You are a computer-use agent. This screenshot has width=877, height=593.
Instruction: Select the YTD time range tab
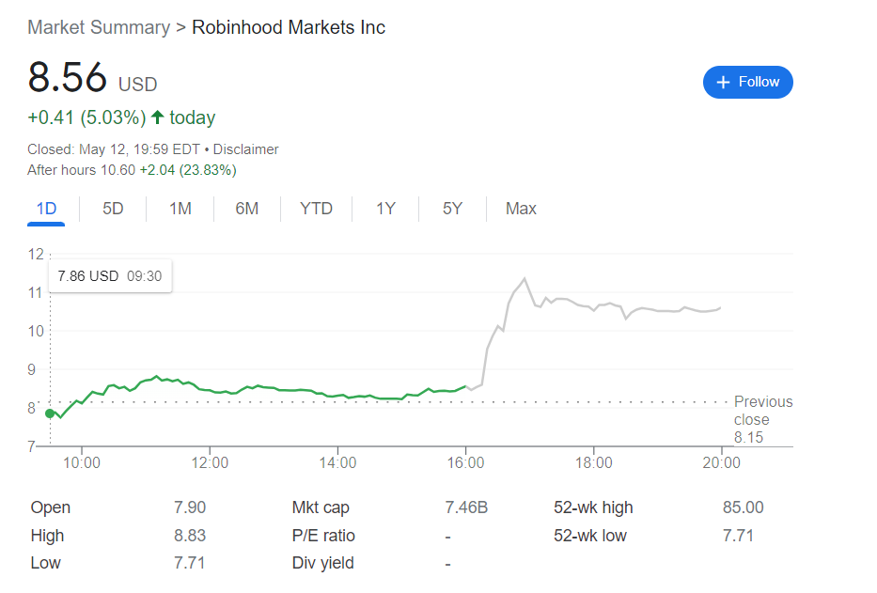(316, 209)
